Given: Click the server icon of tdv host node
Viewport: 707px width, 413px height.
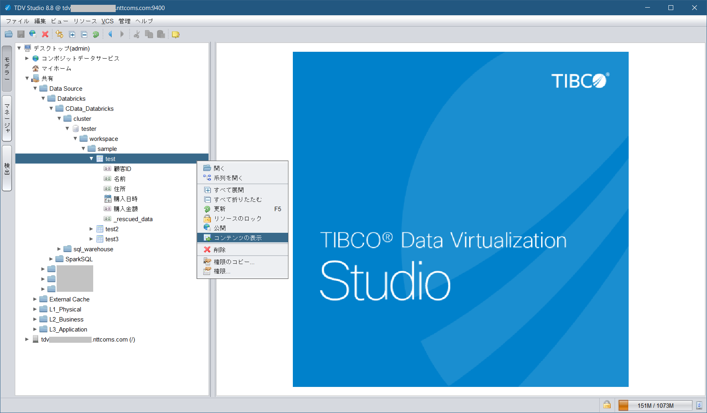Looking at the screenshot, I should click(x=36, y=339).
